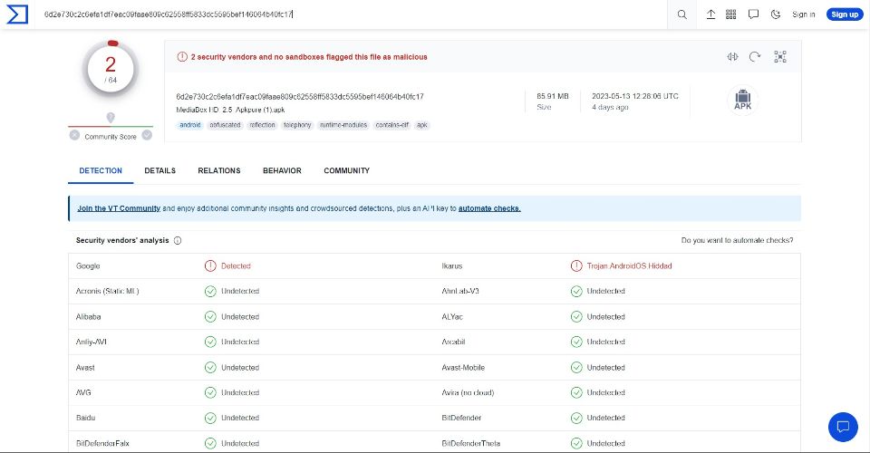The width and height of the screenshot is (870, 453).
Task: Click the Sign up button
Action: [845, 14]
